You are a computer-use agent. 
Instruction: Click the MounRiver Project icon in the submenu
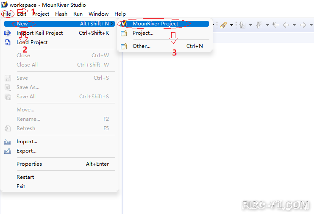click(124, 24)
